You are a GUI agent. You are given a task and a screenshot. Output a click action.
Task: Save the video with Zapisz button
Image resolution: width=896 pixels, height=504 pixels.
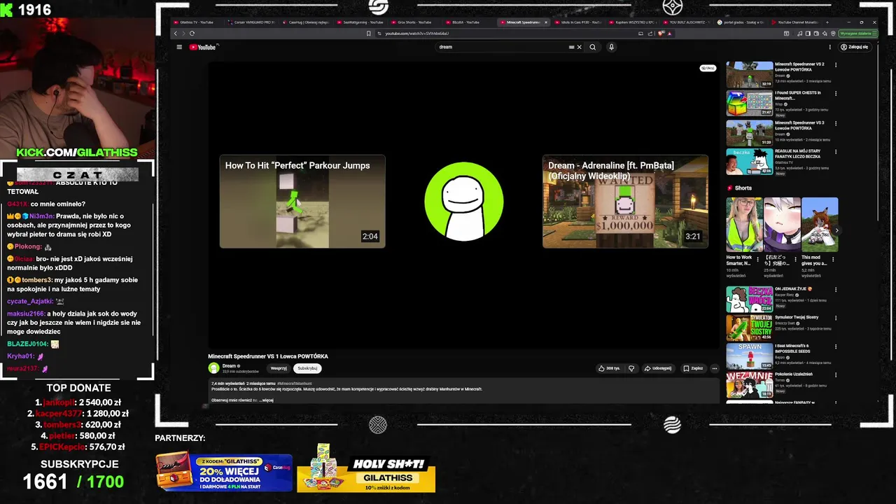693,368
